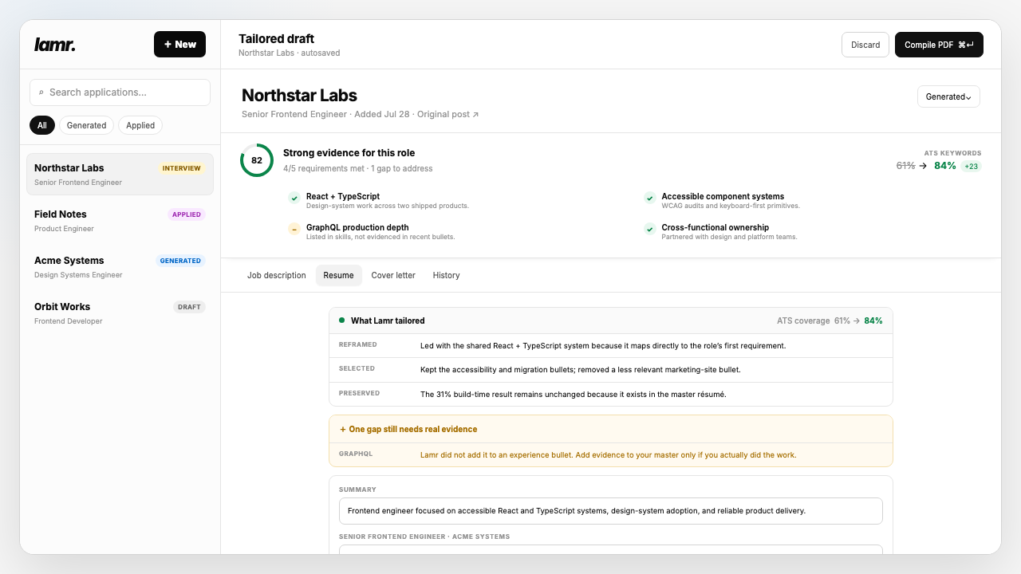Click the 82 score ring
This screenshot has height=574, width=1021.
[257, 160]
